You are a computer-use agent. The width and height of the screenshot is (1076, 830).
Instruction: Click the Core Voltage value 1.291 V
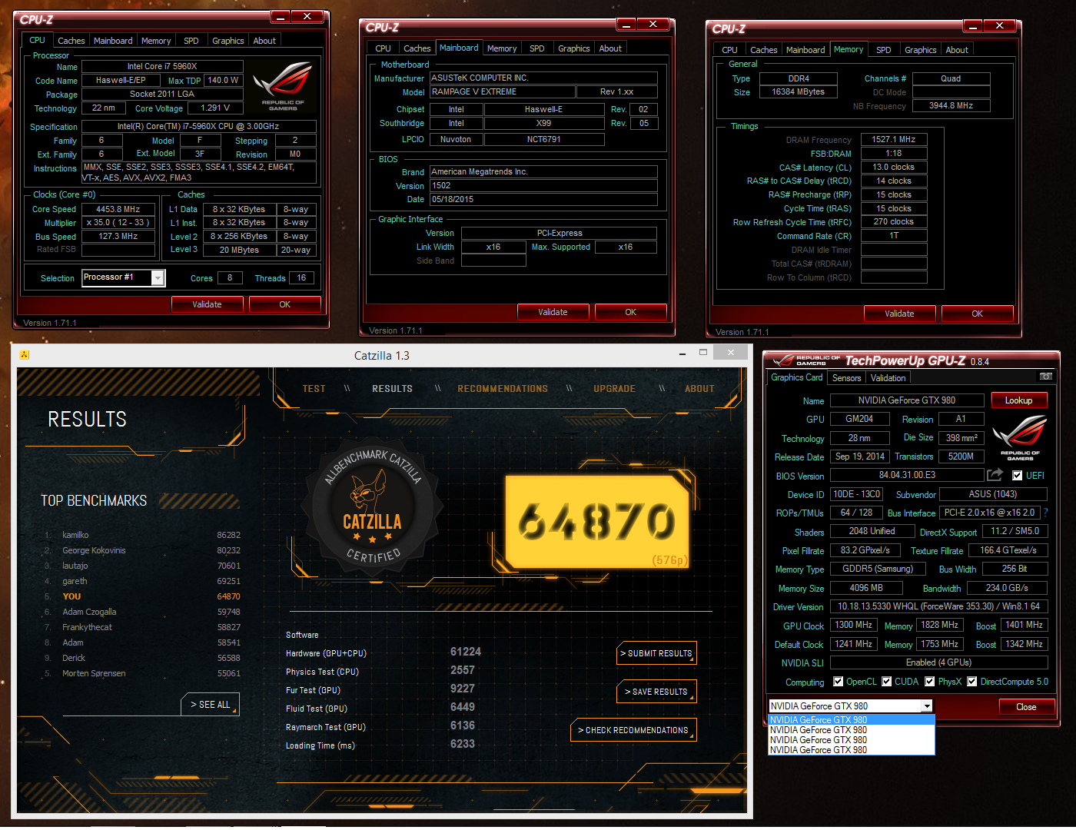[x=215, y=108]
